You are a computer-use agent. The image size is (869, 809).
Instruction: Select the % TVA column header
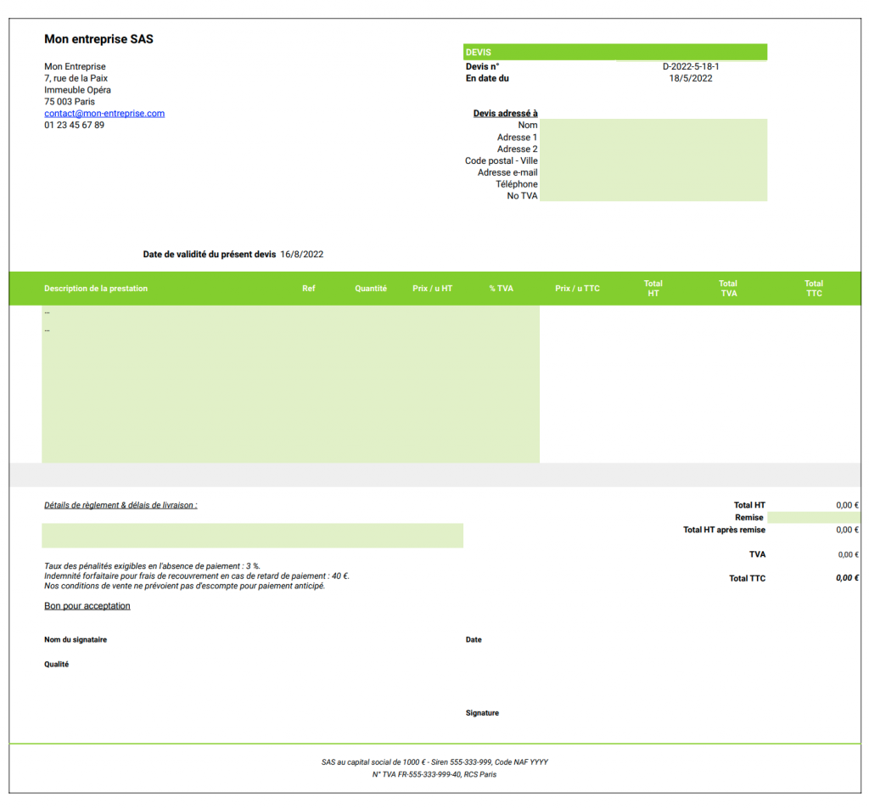pos(501,289)
